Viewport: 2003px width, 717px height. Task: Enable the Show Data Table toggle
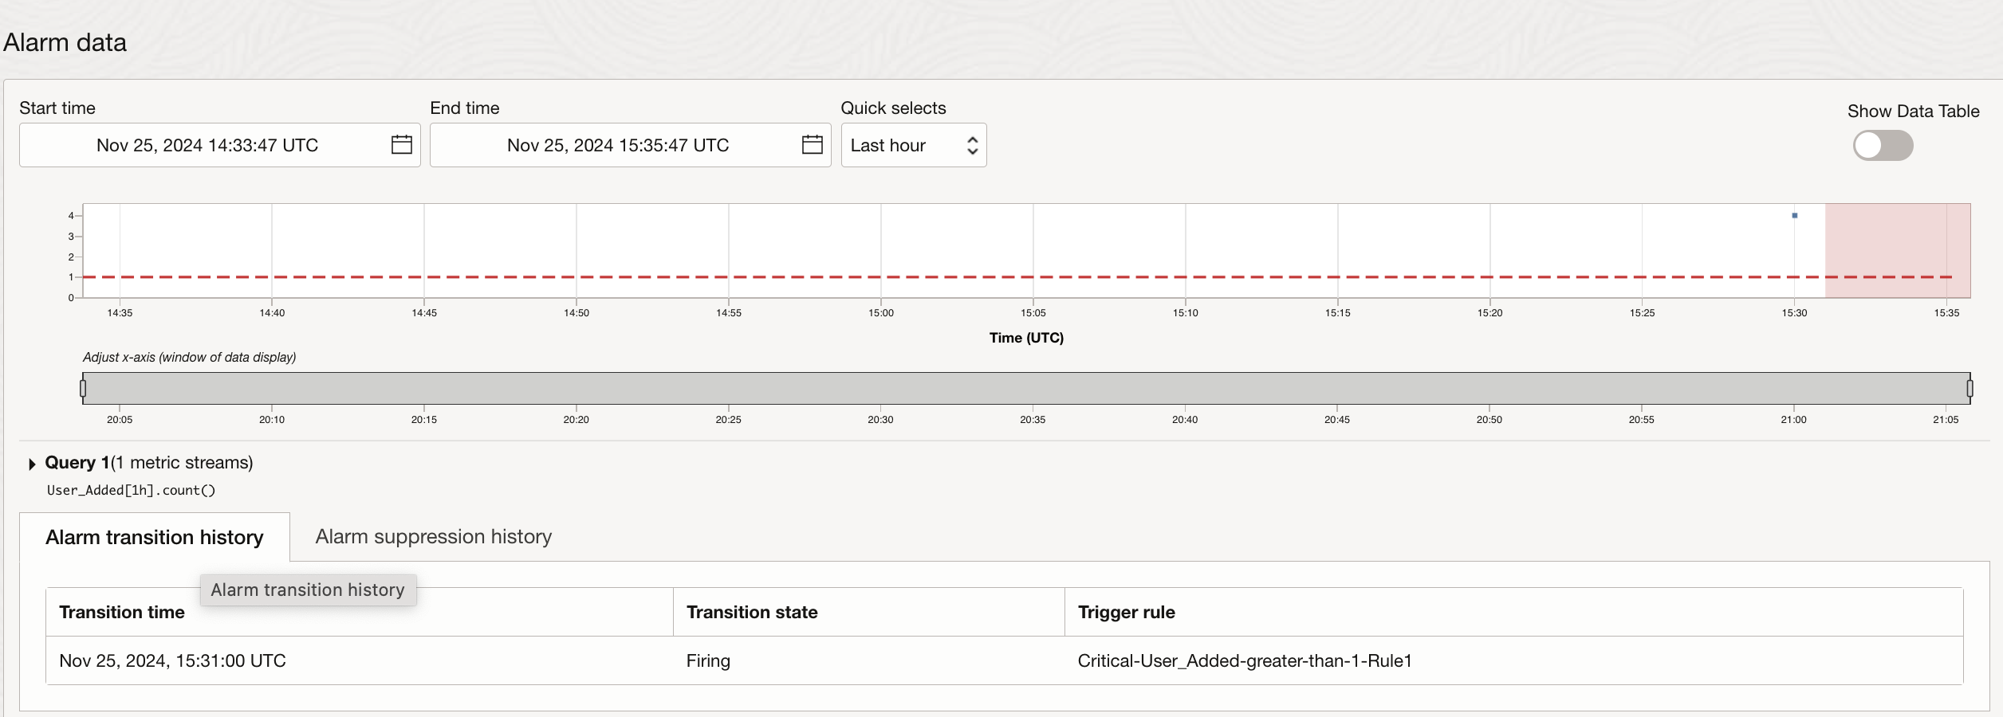click(1883, 146)
